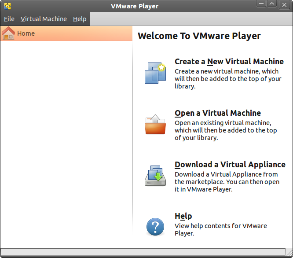Open the Help menu in menu bar
293x258 pixels.
click(80, 19)
